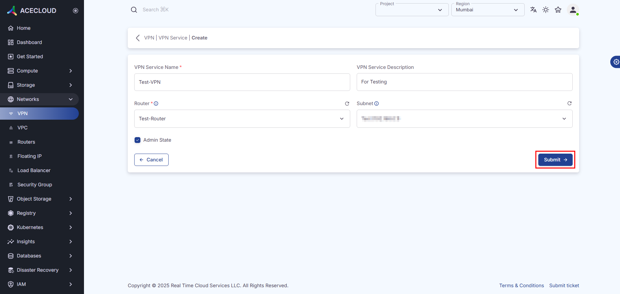Go to Security Group in sidebar
Image resolution: width=620 pixels, height=294 pixels.
pyautogui.click(x=35, y=185)
